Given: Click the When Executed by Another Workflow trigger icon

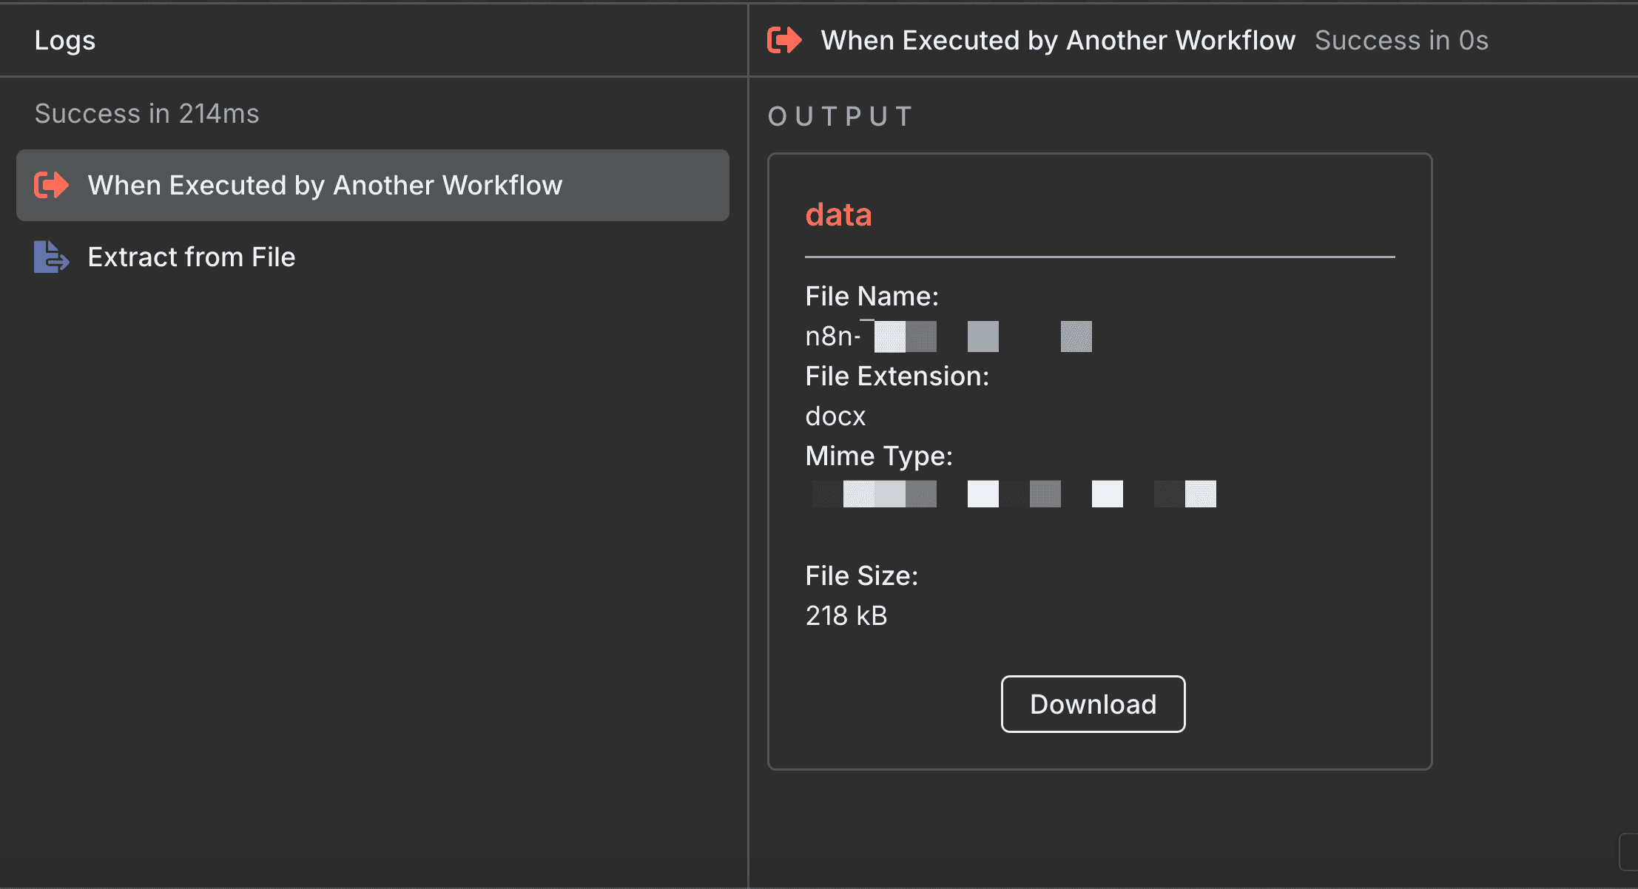Looking at the screenshot, I should pyautogui.click(x=50, y=185).
